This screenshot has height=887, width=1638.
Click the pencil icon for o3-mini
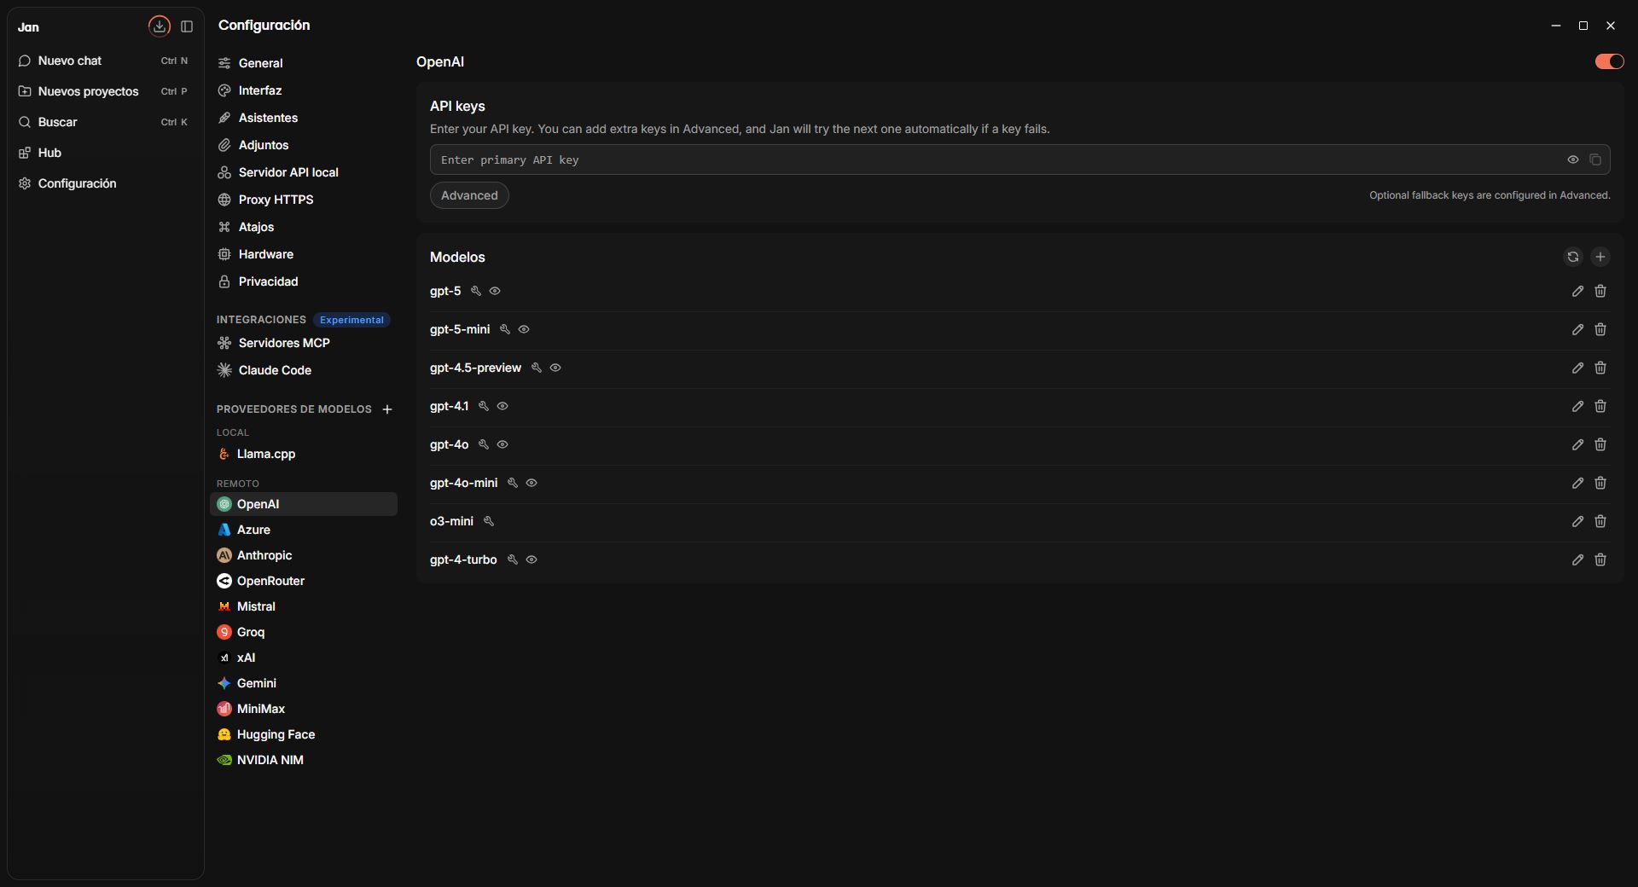pyautogui.click(x=1577, y=521)
